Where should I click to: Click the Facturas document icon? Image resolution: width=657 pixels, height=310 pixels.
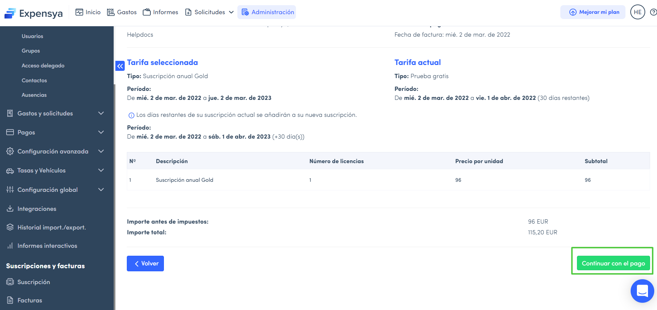(10, 300)
